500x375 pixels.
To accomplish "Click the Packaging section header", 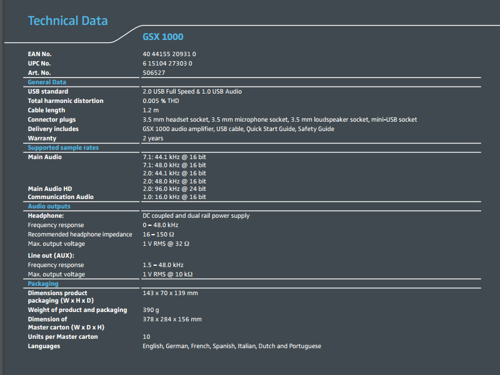I will [x=43, y=284].
